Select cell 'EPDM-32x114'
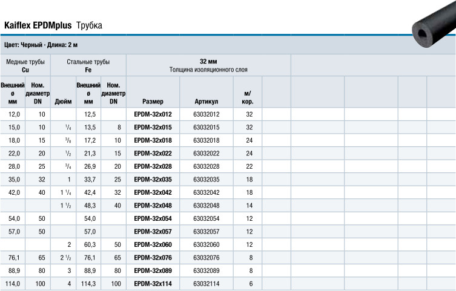Viewport: 456px width, 291px height. [x=153, y=284]
